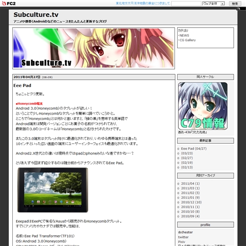Open the 2011/01 monthly archive
246x246 pixels.
tap(190, 198)
